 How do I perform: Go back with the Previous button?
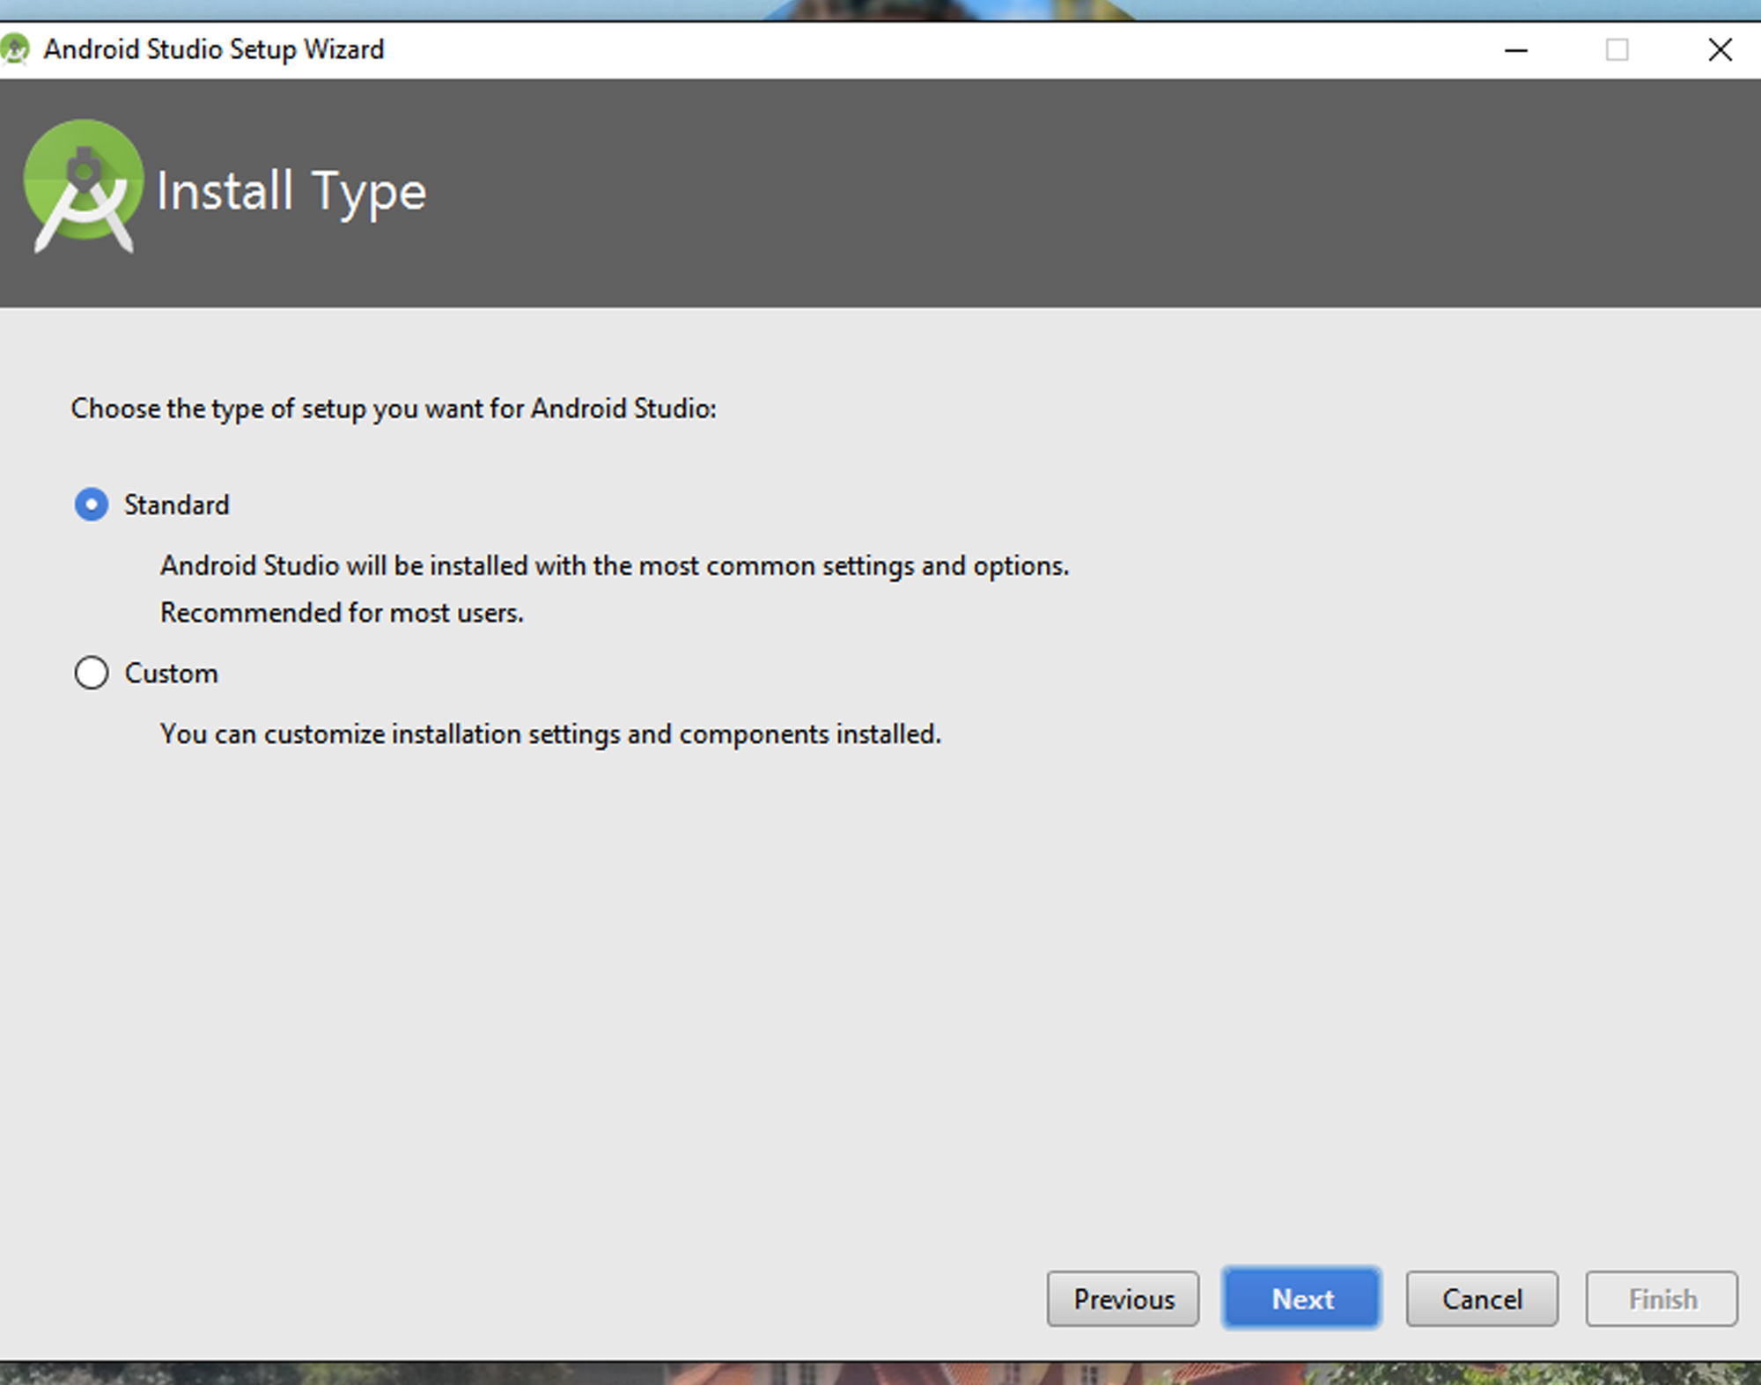[1123, 1299]
